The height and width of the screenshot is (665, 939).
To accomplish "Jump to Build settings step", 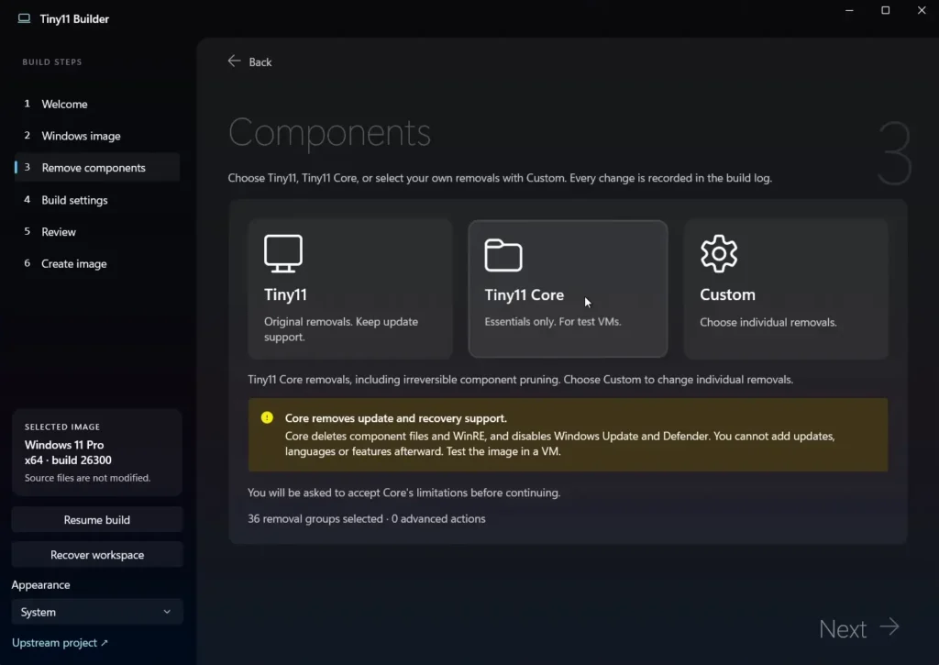I will [97, 200].
